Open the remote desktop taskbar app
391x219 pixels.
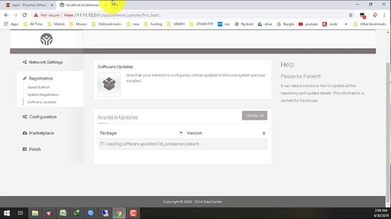point(104,213)
